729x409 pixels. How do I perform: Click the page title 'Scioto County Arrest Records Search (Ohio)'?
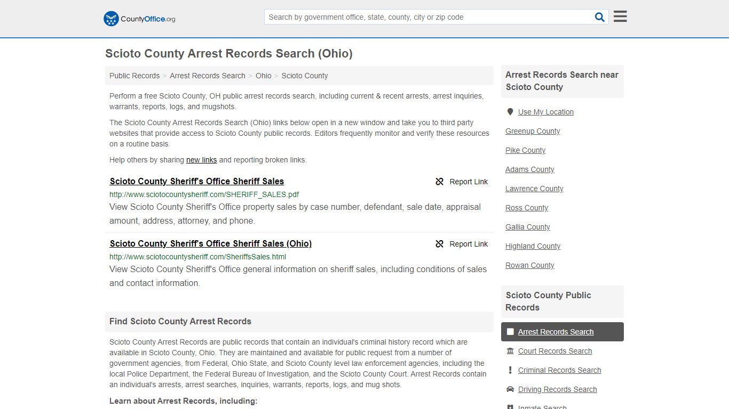coord(229,54)
